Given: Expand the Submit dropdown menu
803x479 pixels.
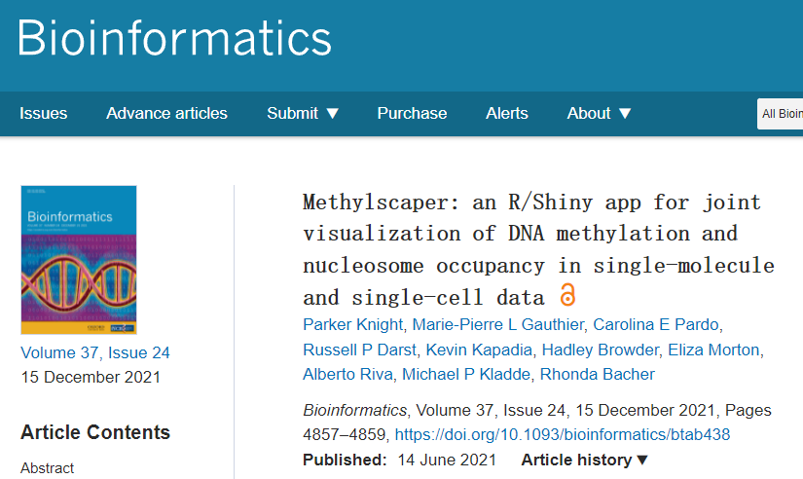Looking at the screenshot, I should click(303, 113).
